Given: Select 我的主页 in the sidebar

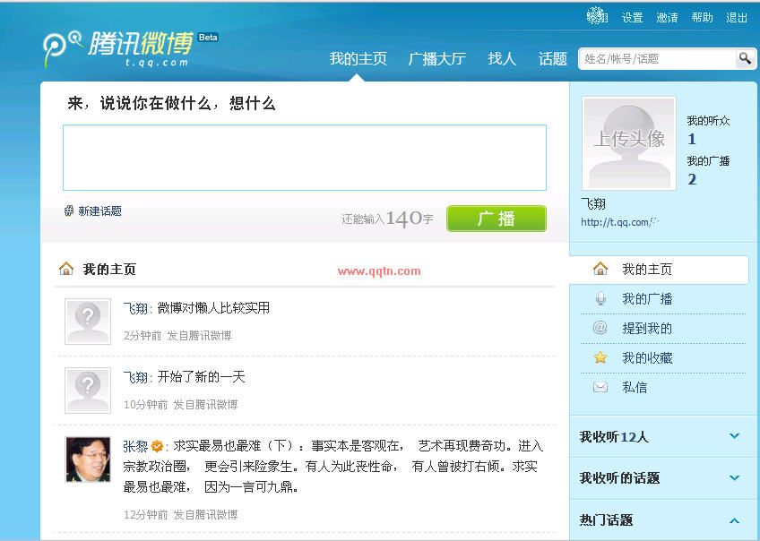Looking at the screenshot, I should point(647,270).
